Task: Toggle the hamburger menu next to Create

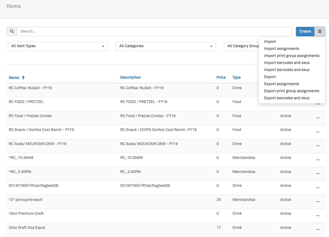Action: click(320, 31)
